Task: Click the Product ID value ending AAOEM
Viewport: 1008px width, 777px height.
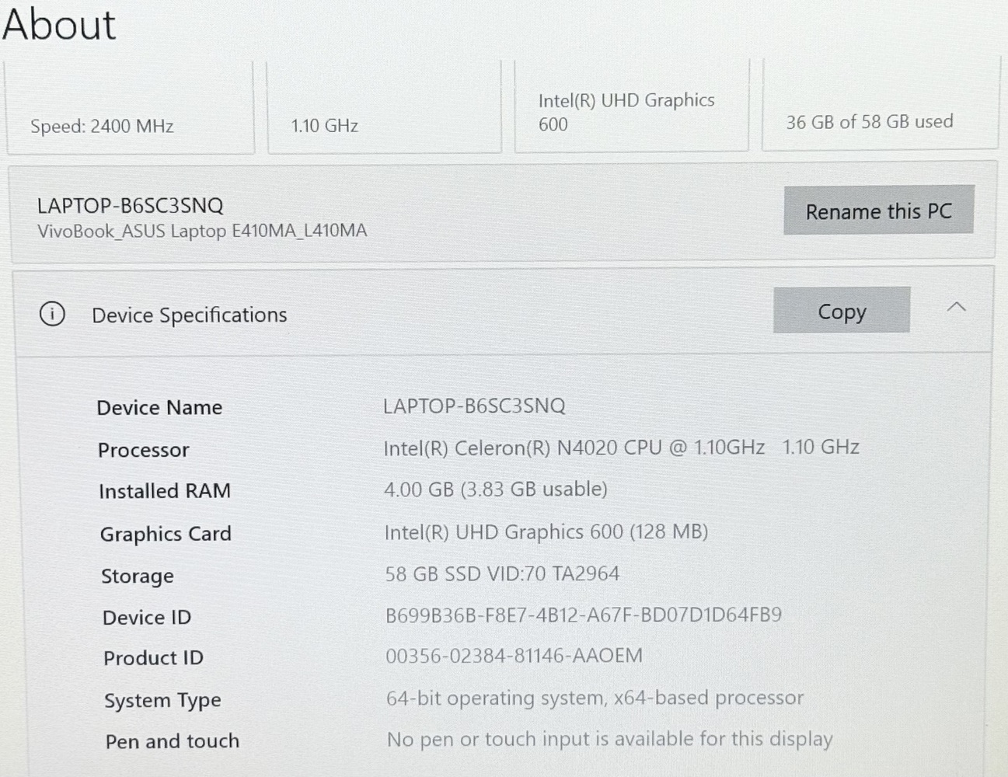Action: click(514, 656)
